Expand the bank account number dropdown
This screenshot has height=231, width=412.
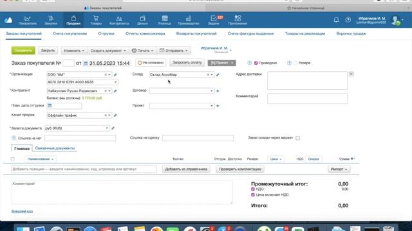[115, 82]
